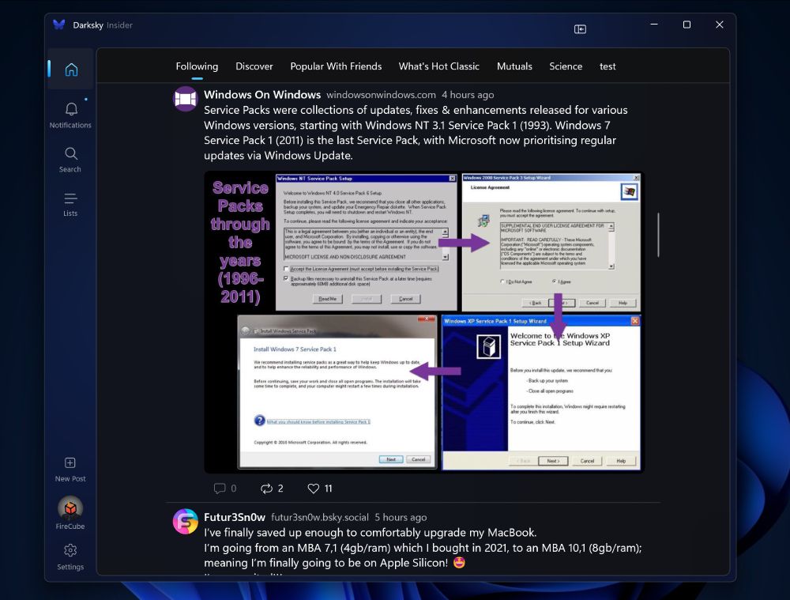Click the Service Packs post text
This screenshot has width=790, height=600.
coord(416,133)
